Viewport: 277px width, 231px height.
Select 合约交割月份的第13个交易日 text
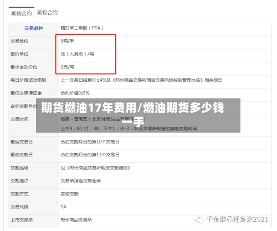pos(90,155)
